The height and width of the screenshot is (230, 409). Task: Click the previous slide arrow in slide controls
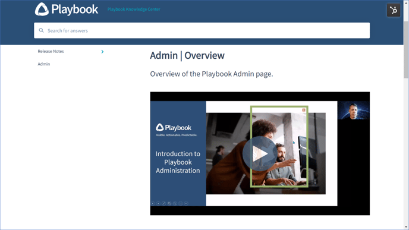coord(153,203)
